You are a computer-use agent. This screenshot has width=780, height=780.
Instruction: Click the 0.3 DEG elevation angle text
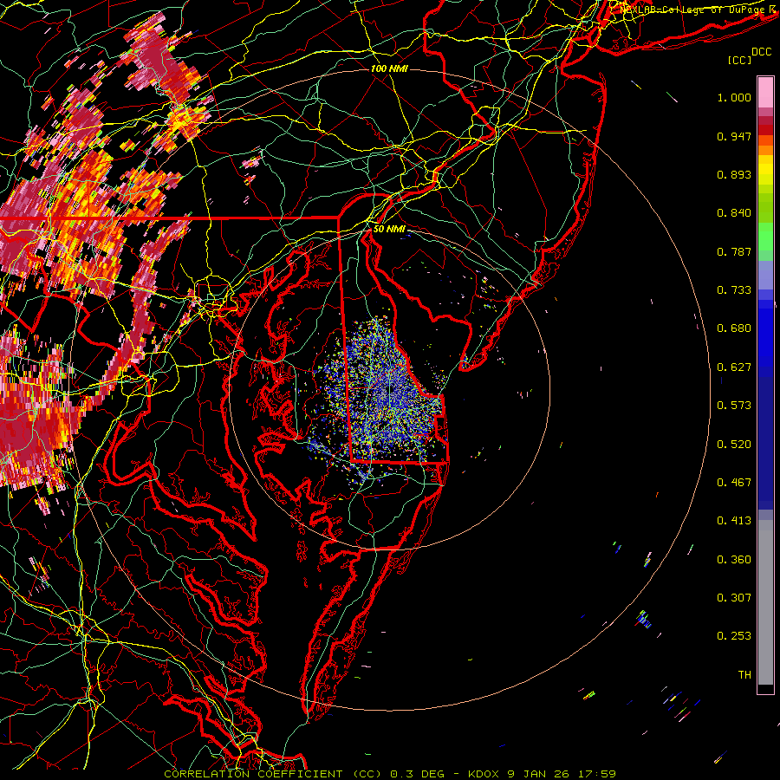click(418, 774)
